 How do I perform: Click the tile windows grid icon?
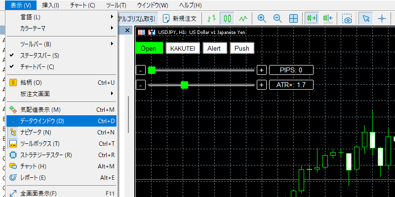click(293, 19)
